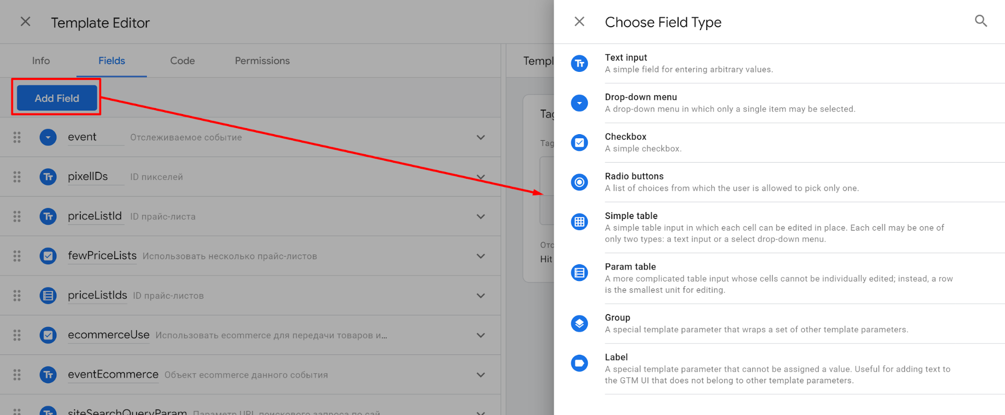The image size is (1005, 415).
Task: Pick the Simple table field type icon
Action: (579, 222)
